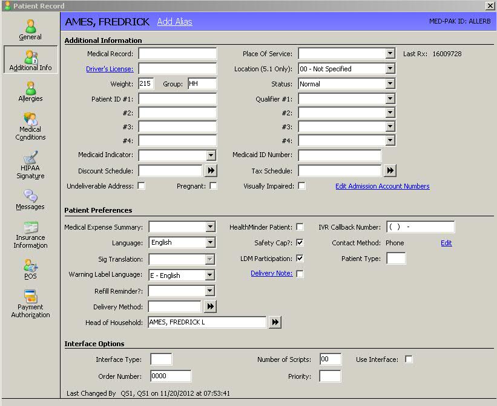497x406 pixels.
Task: Toggle the Visually Impaired checkbox
Action: pos(301,185)
